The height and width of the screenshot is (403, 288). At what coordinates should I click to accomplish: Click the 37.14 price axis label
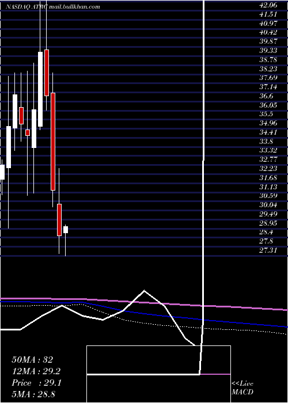click(x=268, y=87)
